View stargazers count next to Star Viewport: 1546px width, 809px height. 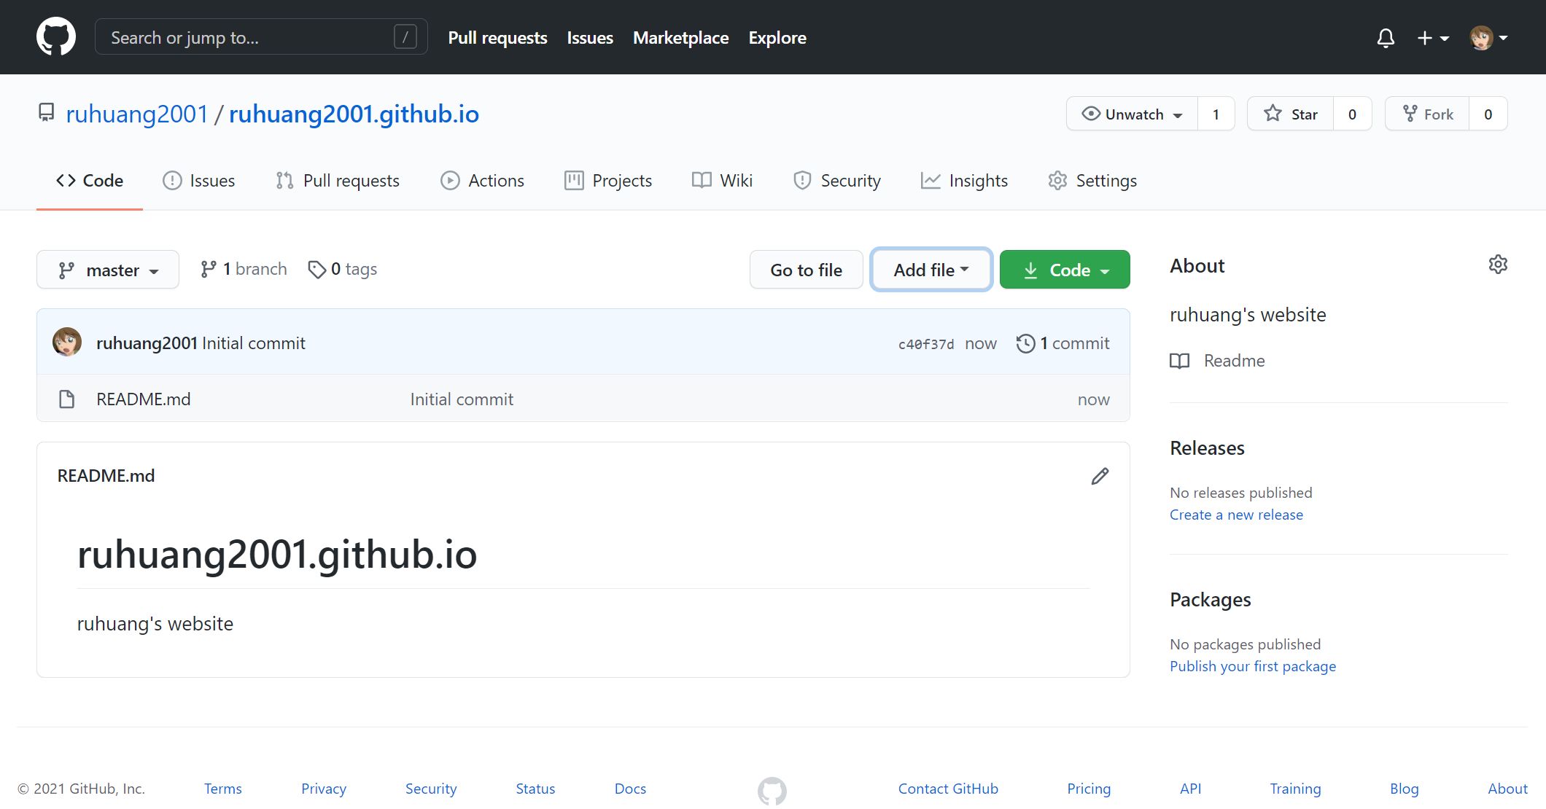pos(1352,114)
